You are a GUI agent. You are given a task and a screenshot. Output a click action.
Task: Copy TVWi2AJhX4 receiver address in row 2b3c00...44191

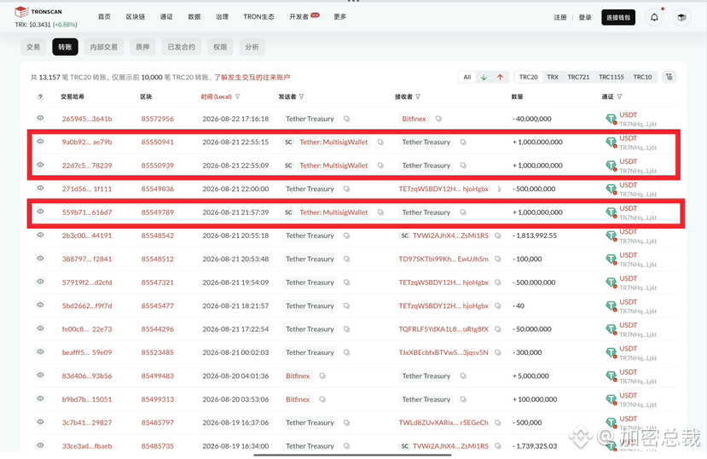(498, 235)
